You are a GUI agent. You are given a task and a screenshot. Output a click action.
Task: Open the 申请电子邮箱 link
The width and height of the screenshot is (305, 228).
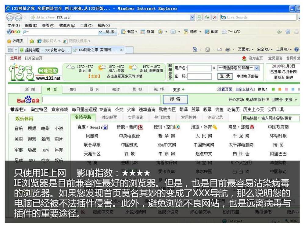coord(247,76)
